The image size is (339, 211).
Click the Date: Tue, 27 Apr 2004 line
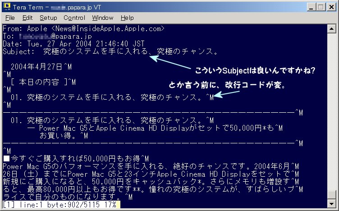[73, 44]
